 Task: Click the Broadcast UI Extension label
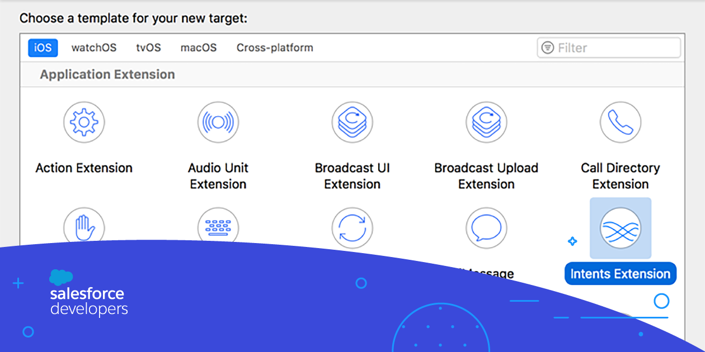352,176
